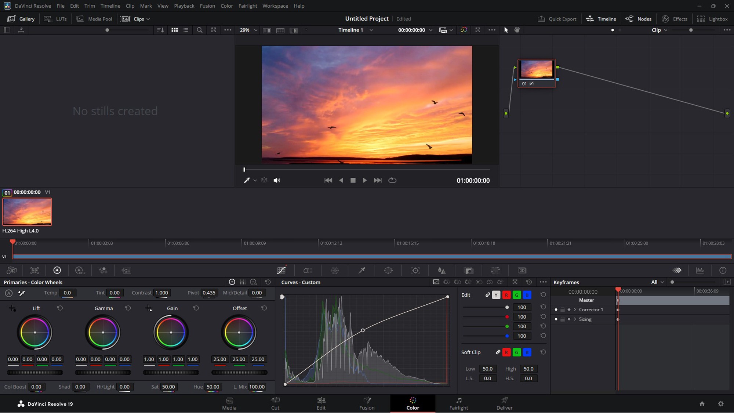Screen dimensions: 734x413
Task: Open the Curves palette icon
Action: tap(281, 271)
